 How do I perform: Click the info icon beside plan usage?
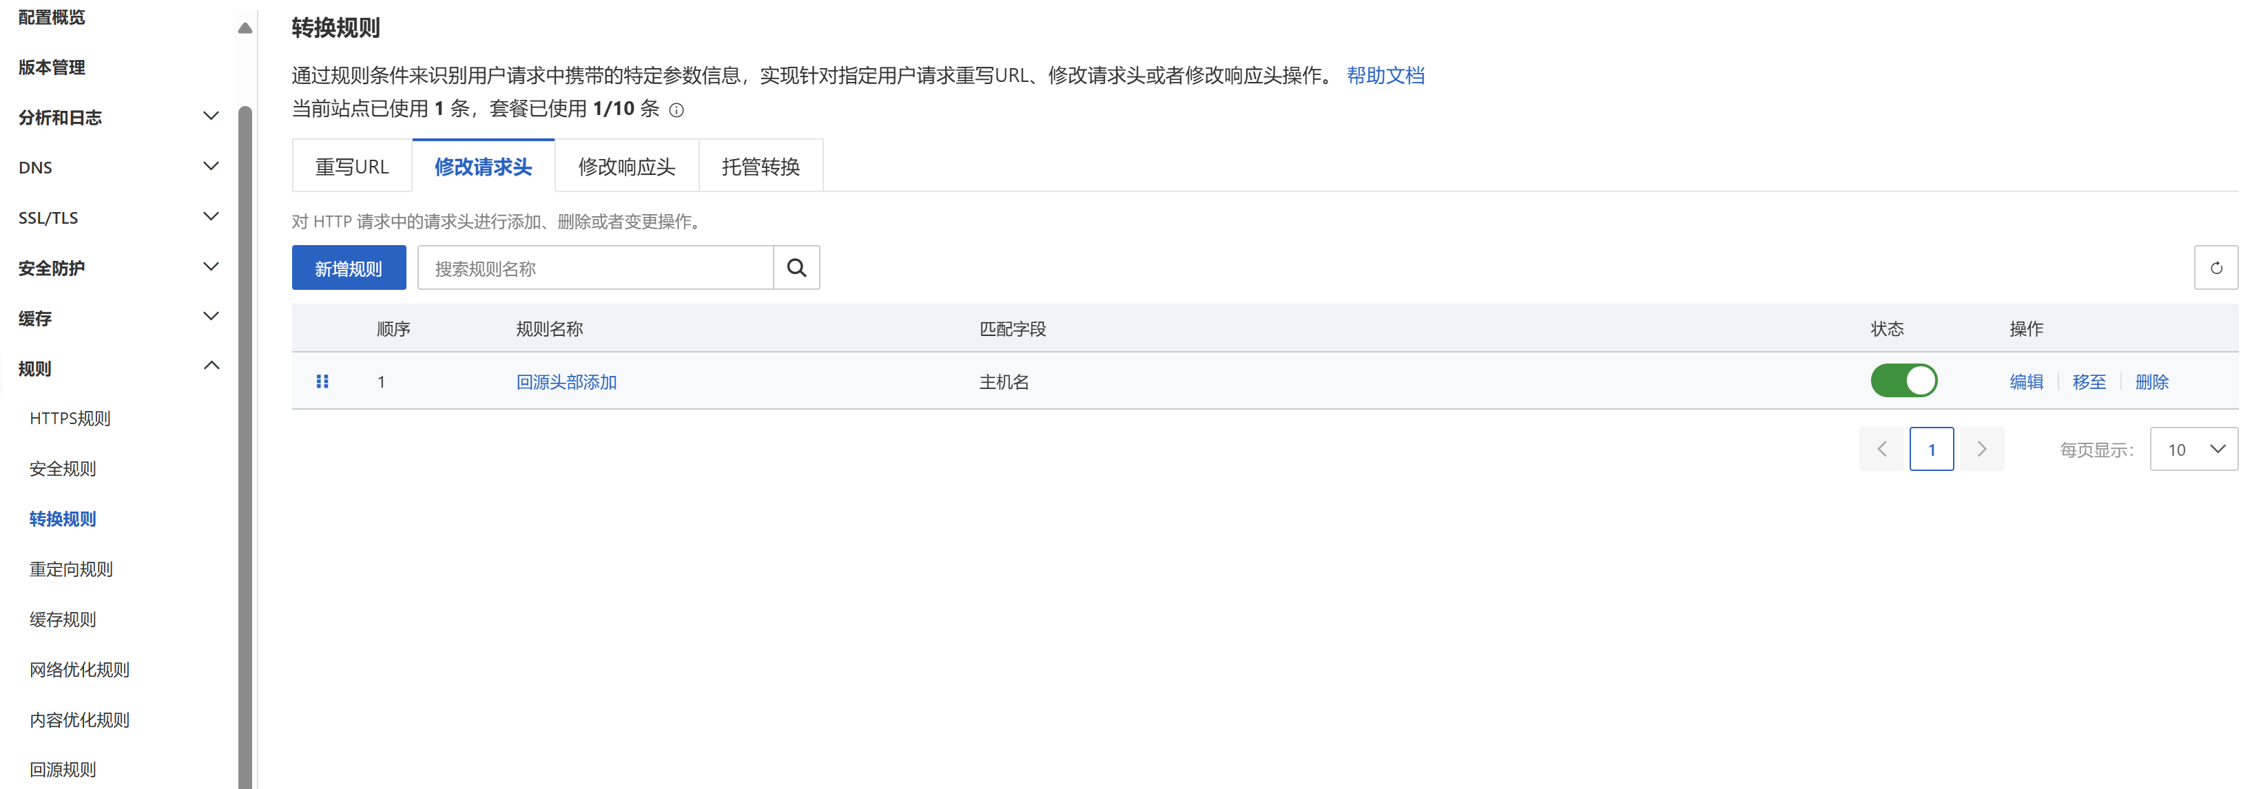(676, 110)
